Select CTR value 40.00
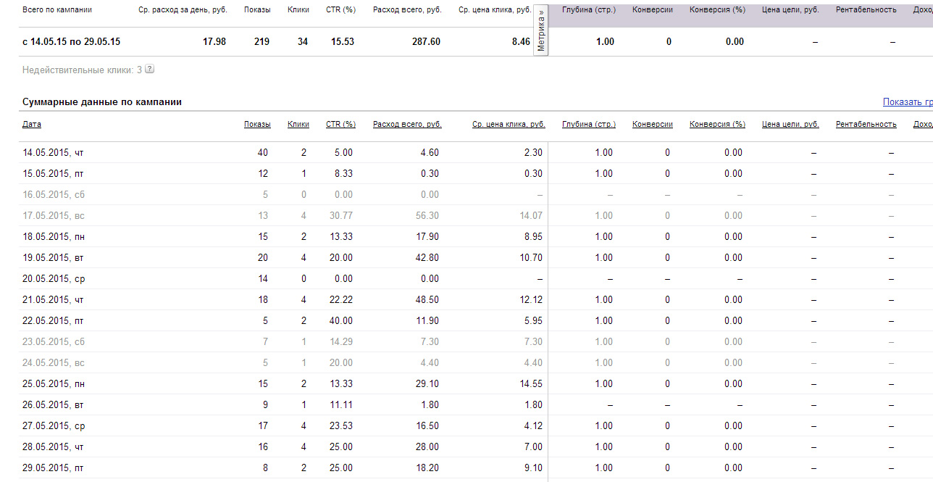The width and height of the screenshot is (933, 482). coord(340,321)
